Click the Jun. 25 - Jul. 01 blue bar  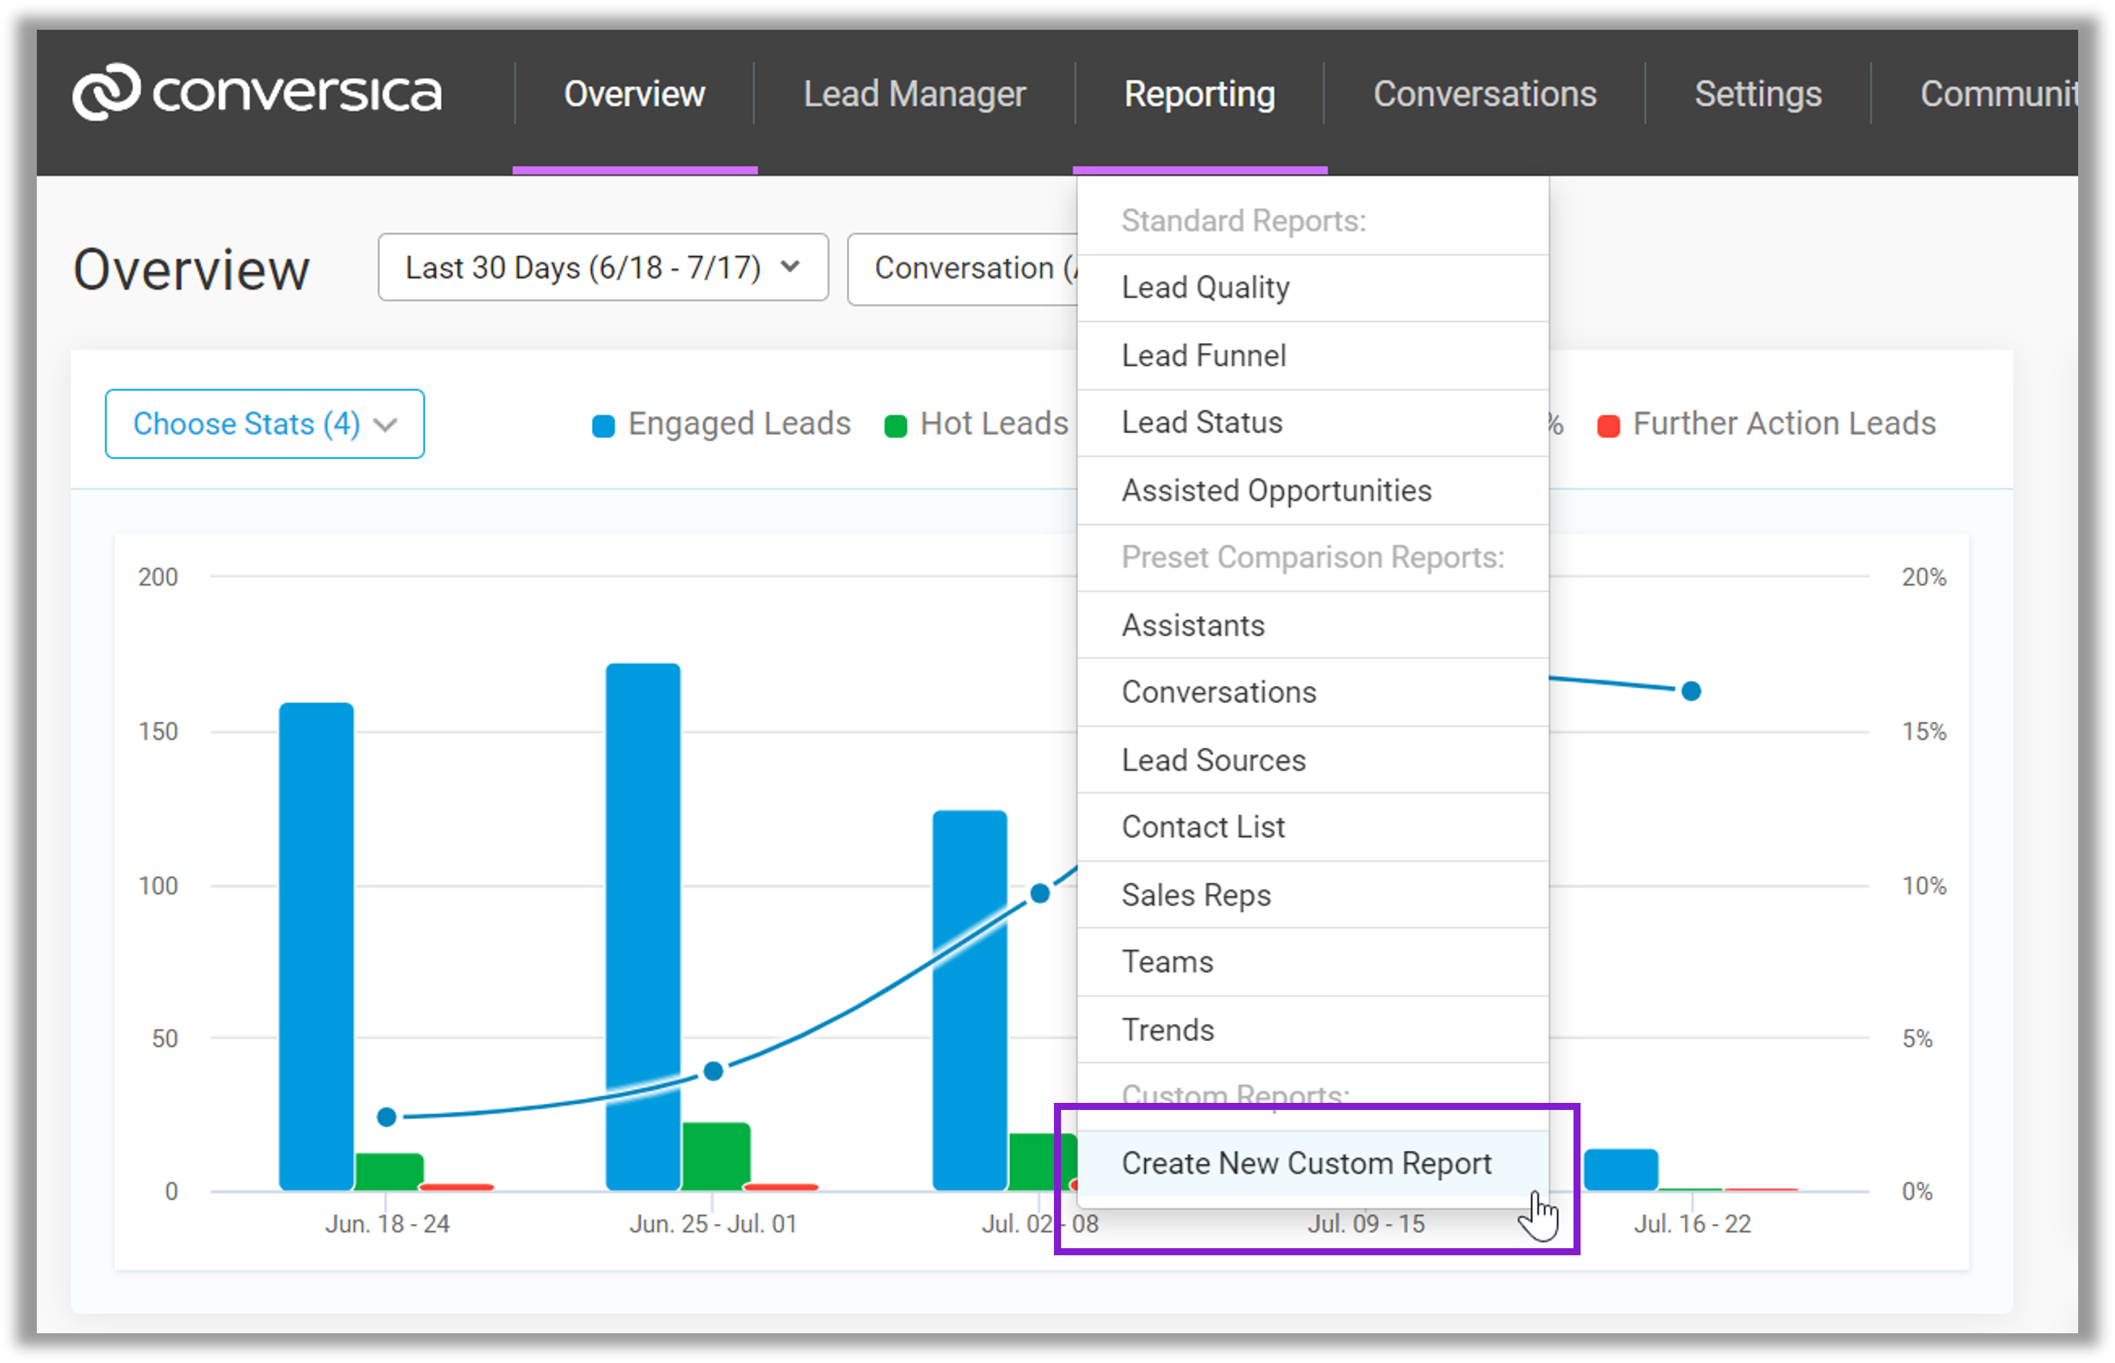[x=644, y=926]
